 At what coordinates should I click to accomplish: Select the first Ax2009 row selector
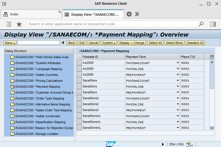(x=79, y=63)
